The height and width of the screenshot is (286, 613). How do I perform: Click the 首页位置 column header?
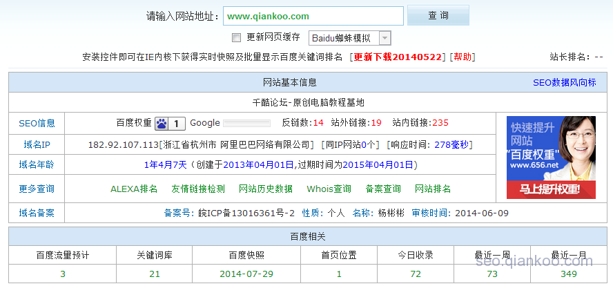pyautogui.click(x=339, y=256)
